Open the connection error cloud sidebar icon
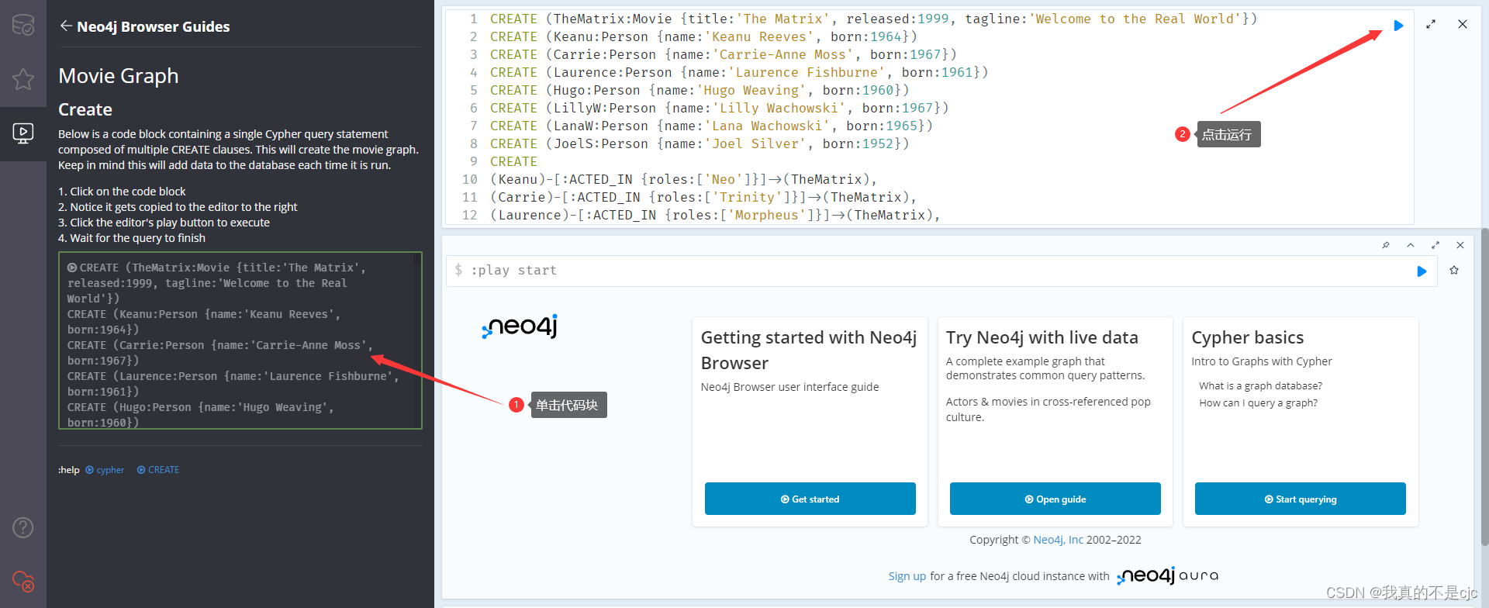This screenshot has height=608, width=1489. pyautogui.click(x=22, y=581)
